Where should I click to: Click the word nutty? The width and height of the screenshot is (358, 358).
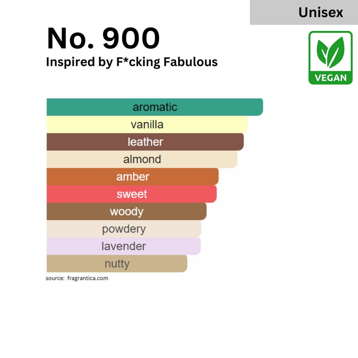pos(117,264)
